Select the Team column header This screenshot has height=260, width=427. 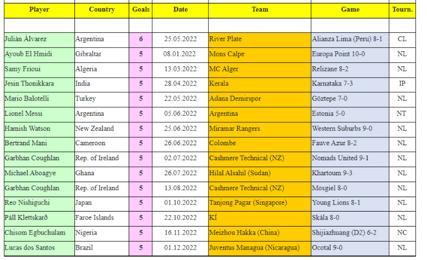point(260,10)
